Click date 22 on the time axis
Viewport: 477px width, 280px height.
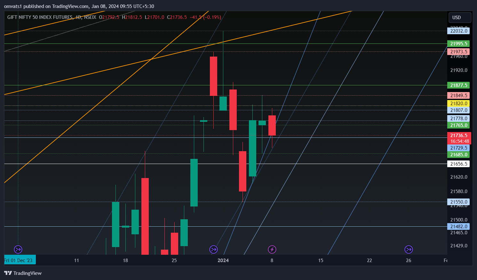pos(370,261)
